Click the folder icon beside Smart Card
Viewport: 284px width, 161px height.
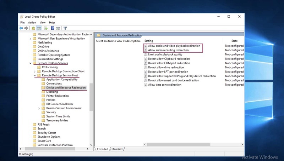(34, 141)
